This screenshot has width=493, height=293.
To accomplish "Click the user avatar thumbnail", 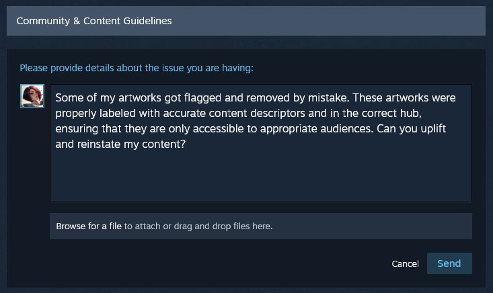I will pyautogui.click(x=32, y=95).
